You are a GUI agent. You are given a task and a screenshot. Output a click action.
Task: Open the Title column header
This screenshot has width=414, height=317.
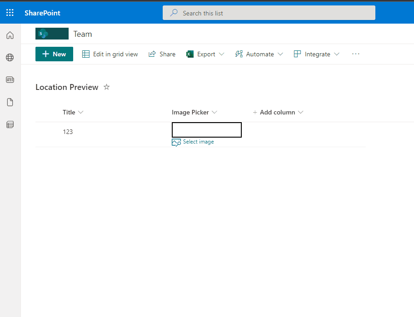coord(73,112)
